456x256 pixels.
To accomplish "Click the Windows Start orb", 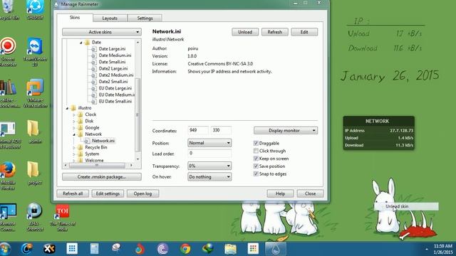I will [x=5, y=249].
